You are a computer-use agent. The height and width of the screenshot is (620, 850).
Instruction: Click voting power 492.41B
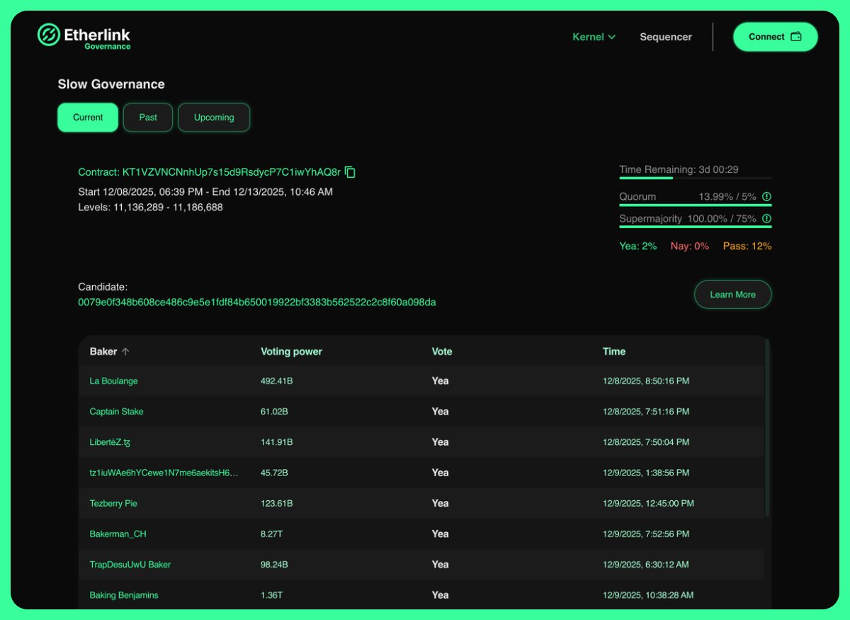pos(277,381)
